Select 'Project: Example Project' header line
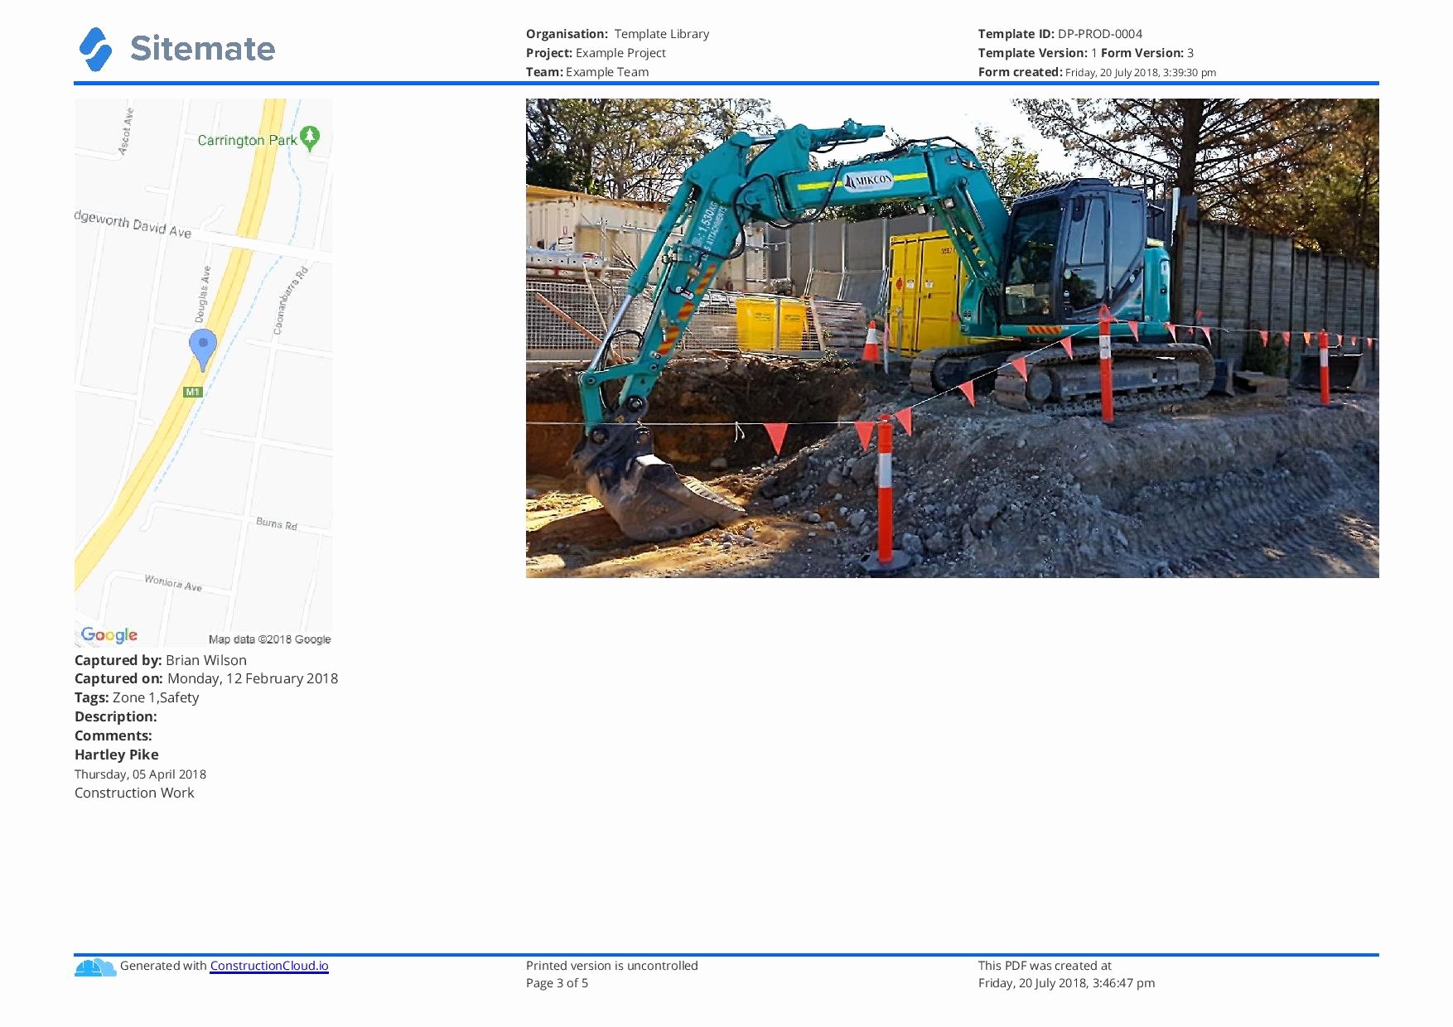1453x1027 pixels. (x=596, y=53)
